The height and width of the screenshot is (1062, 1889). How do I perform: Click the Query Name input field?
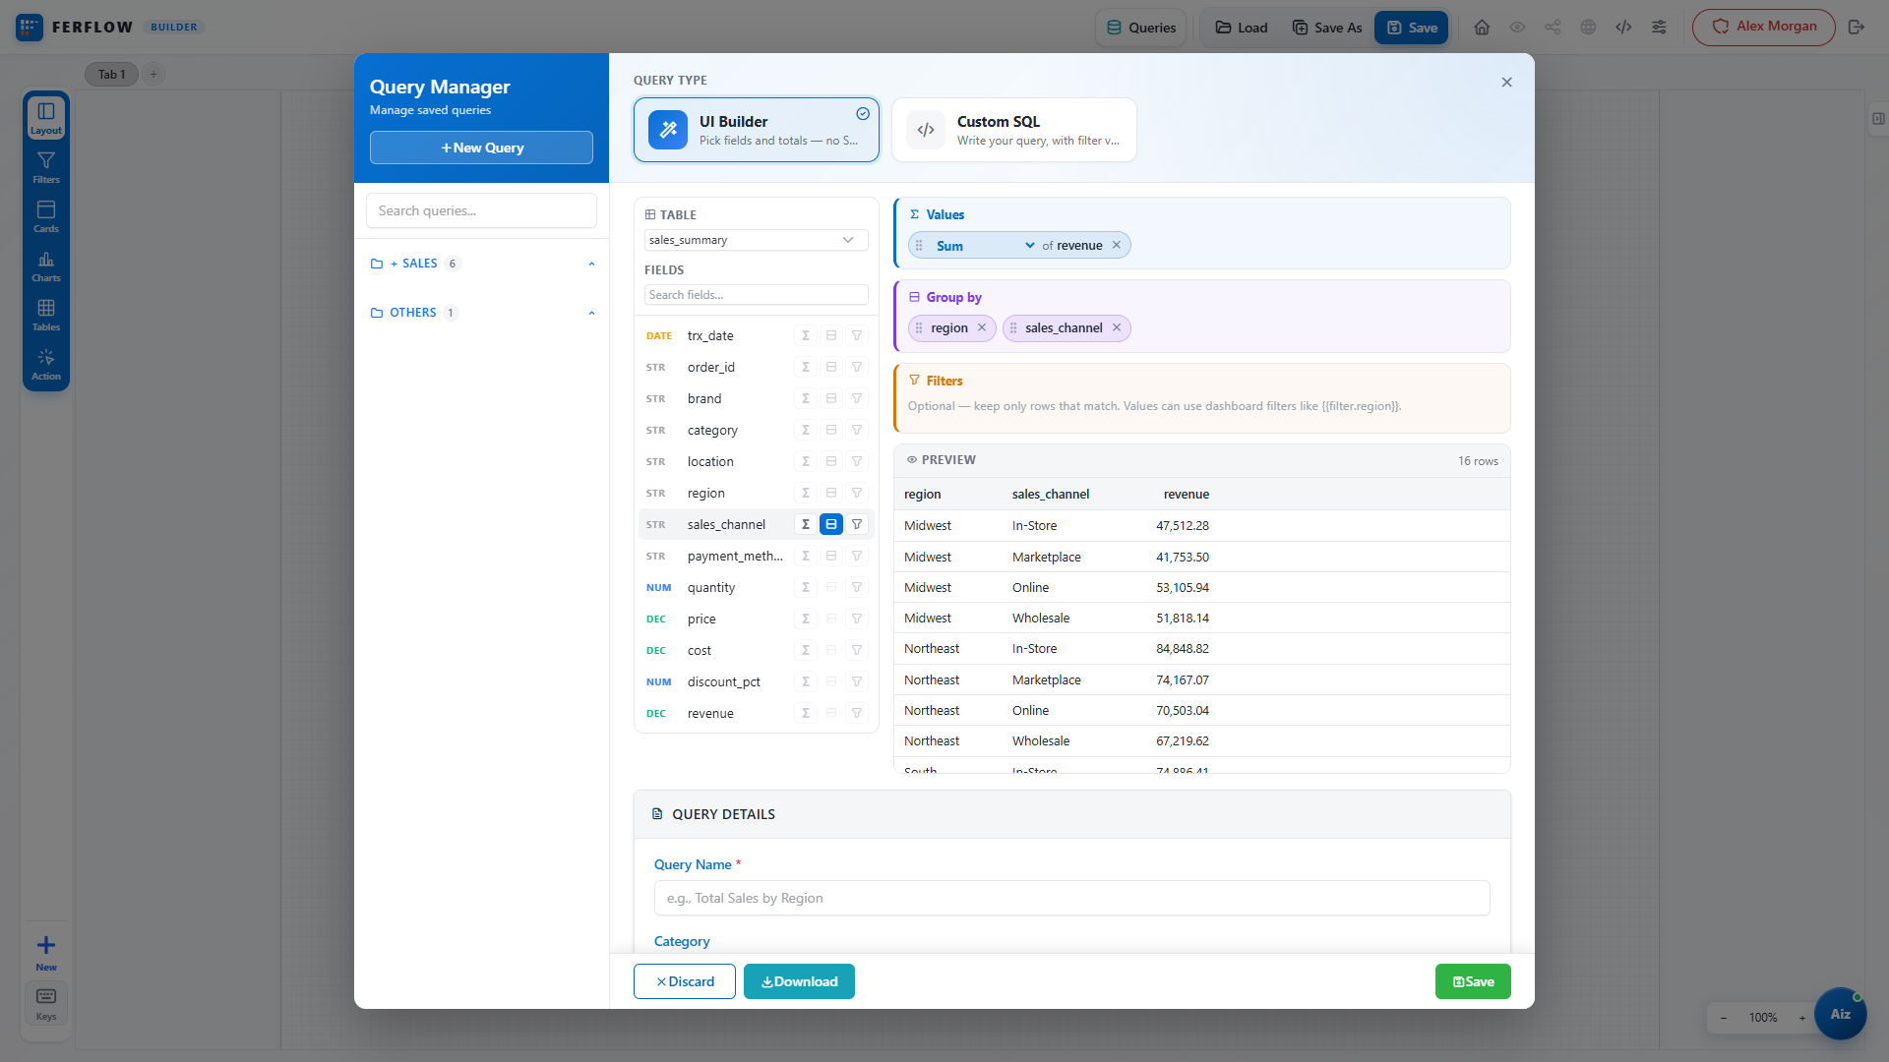(1072, 898)
